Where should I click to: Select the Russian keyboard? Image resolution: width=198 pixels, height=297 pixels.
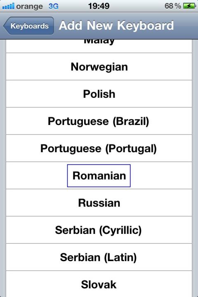tap(99, 203)
